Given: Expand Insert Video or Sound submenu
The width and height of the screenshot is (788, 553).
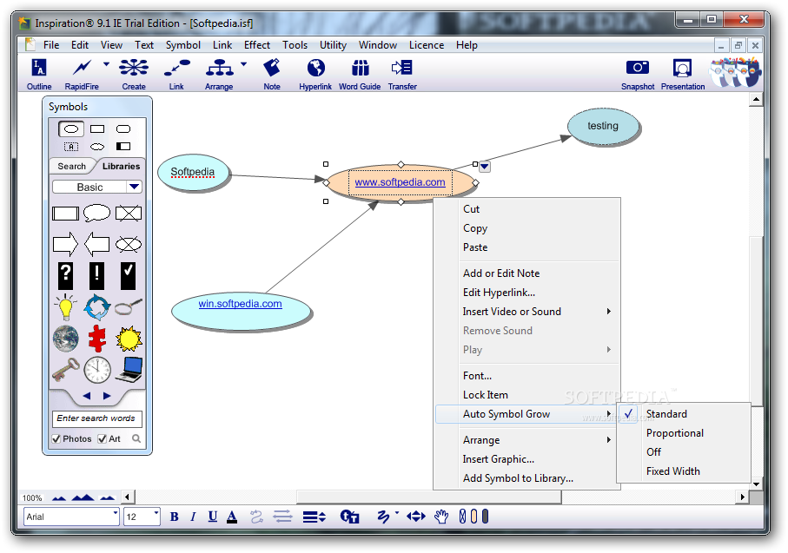Looking at the screenshot, I should [608, 312].
